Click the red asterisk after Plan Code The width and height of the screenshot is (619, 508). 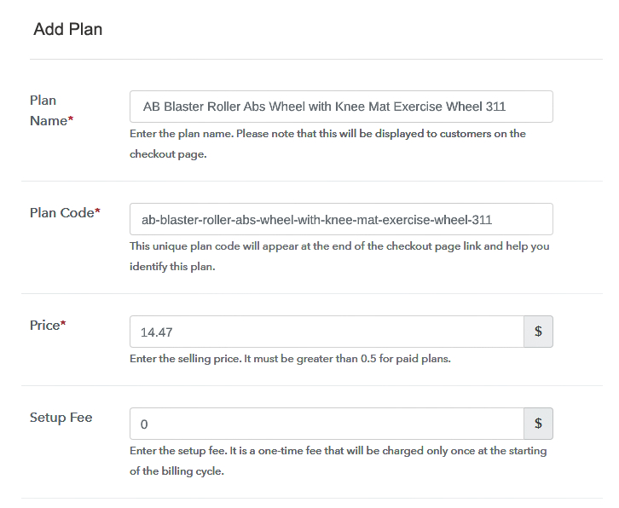[x=97, y=212]
